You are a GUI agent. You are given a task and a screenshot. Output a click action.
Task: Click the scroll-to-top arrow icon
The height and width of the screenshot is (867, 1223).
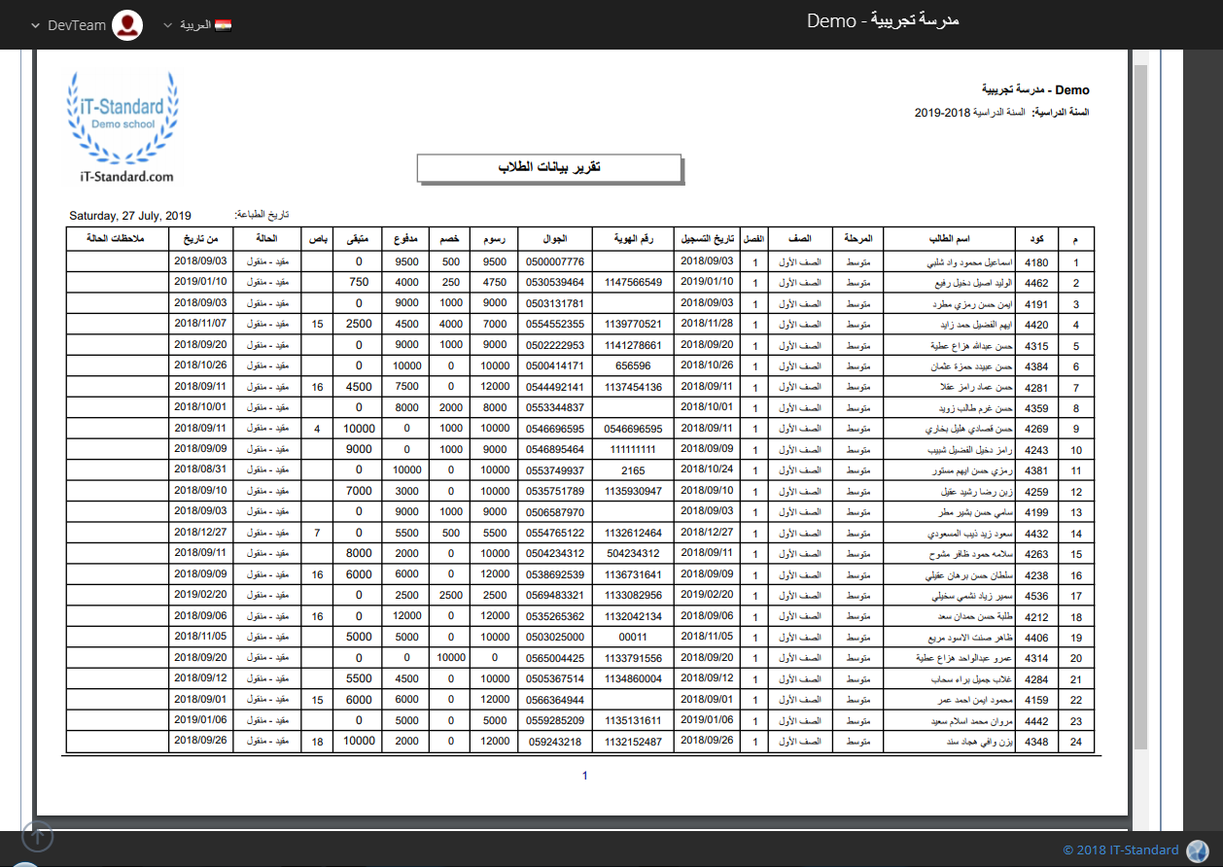pos(37,835)
